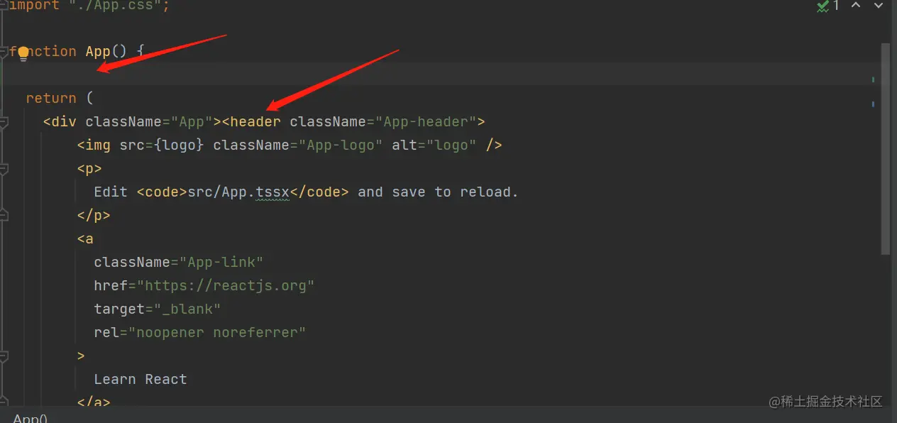The width and height of the screenshot is (897, 423).
Task: Toggle fold marker at closing </p> line
Action: 3,216
